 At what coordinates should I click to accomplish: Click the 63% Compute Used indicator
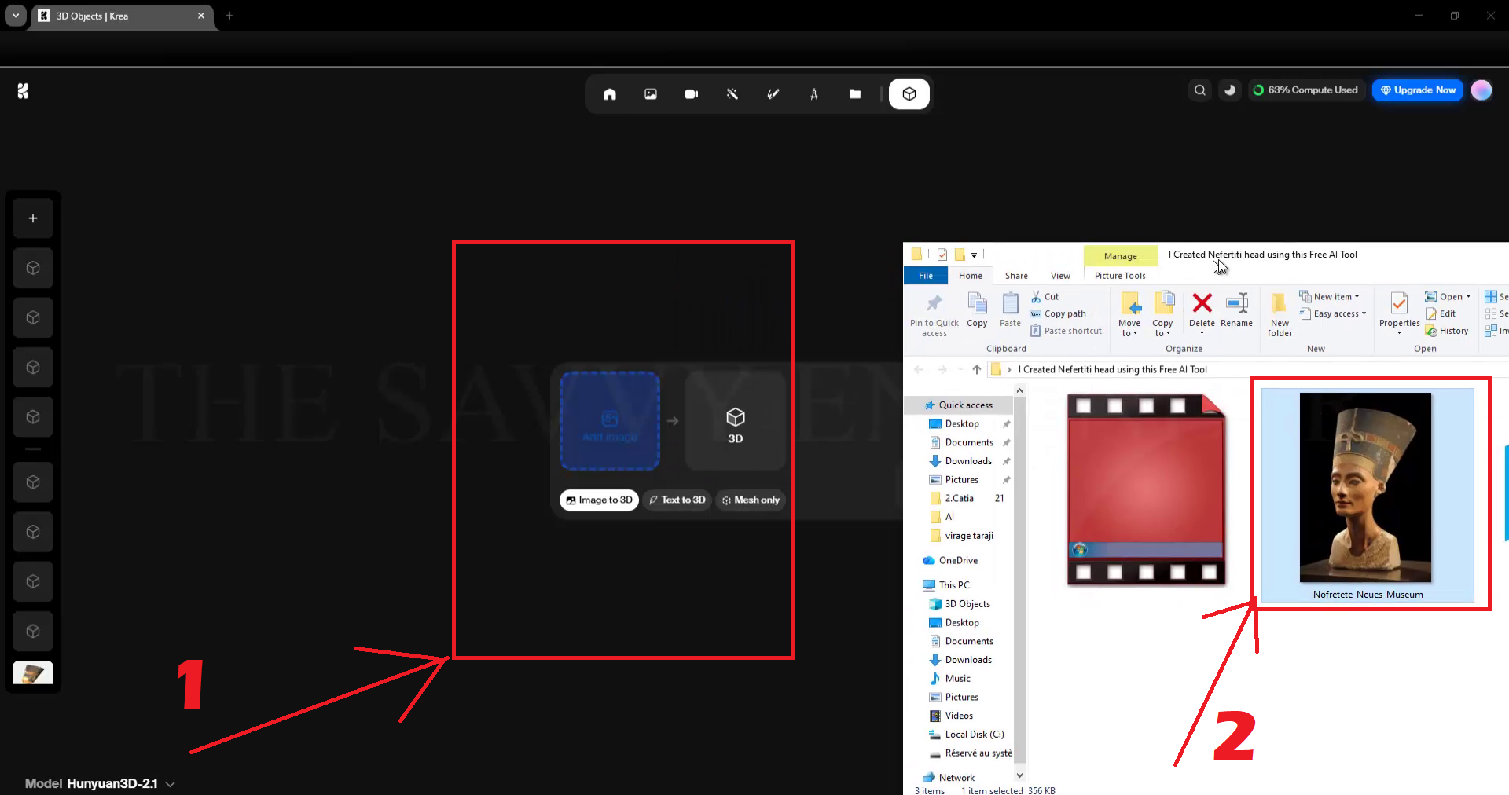[1305, 90]
